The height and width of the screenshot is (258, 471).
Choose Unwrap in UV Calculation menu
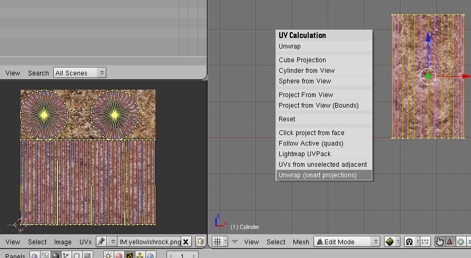click(x=324, y=46)
